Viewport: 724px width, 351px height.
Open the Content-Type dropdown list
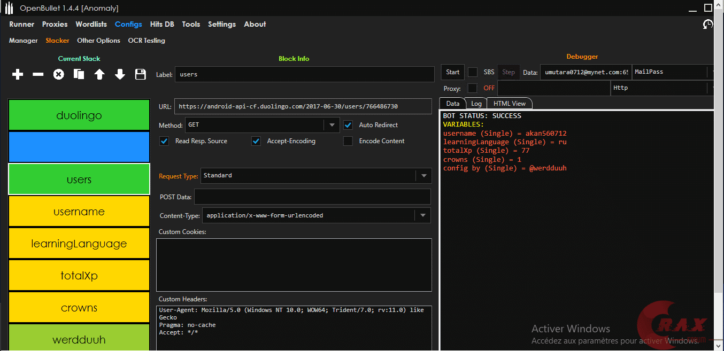[422, 215]
